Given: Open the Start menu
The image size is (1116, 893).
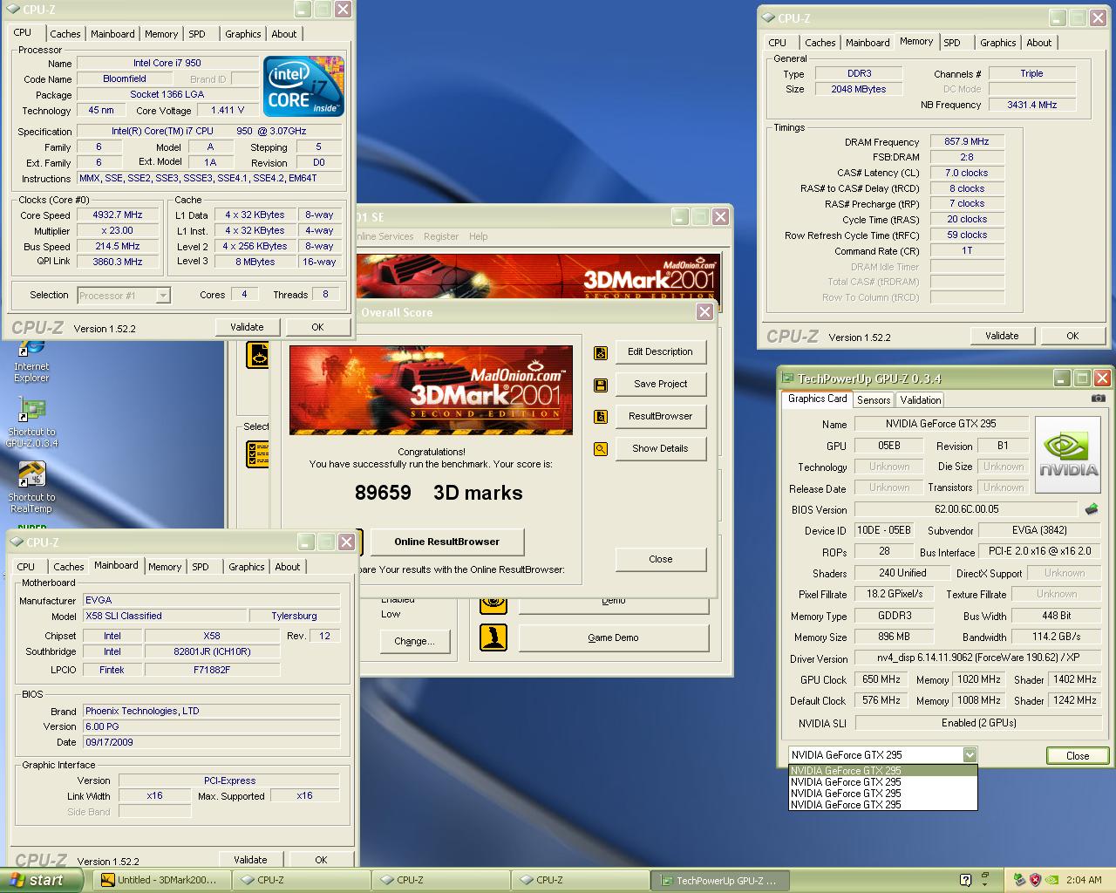Looking at the screenshot, I should [x=42, y=880].
